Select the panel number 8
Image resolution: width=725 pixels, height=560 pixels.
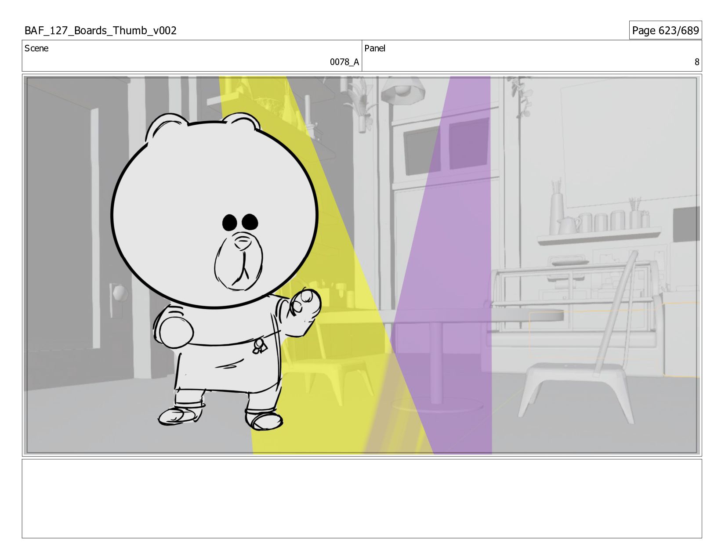[696, 62]
